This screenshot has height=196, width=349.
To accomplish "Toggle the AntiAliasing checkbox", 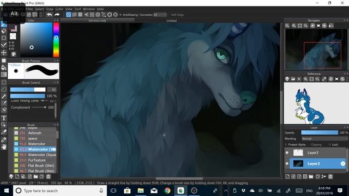I will click(x=121, y=15).
